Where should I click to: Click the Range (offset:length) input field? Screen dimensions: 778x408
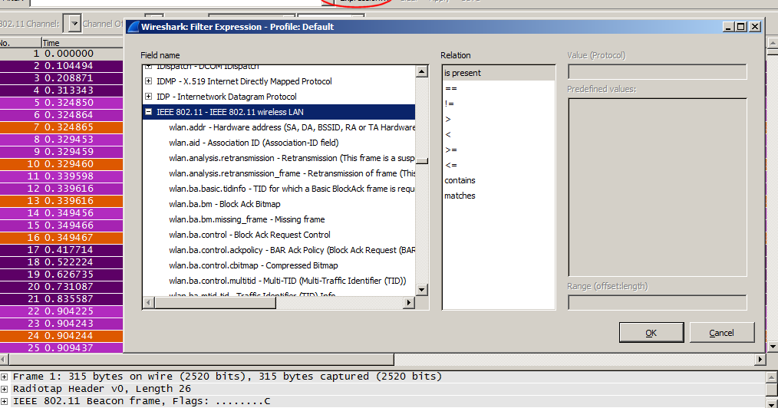pyautogui.click(x=657, y=302)
